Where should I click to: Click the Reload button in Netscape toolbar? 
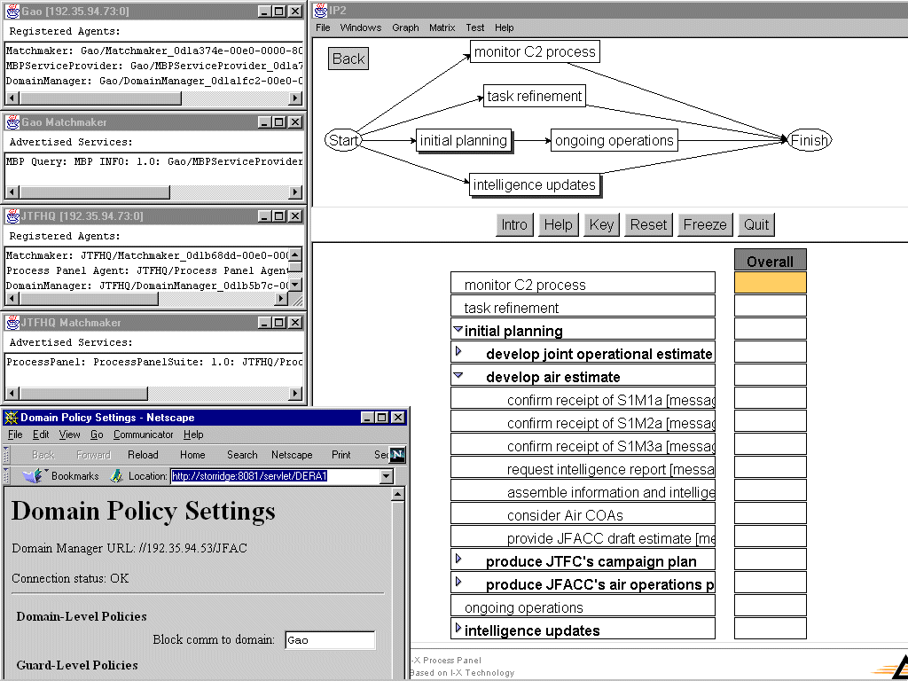143,455
